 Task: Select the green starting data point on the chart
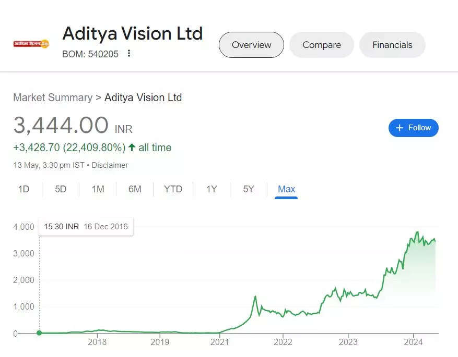[39, 333]
